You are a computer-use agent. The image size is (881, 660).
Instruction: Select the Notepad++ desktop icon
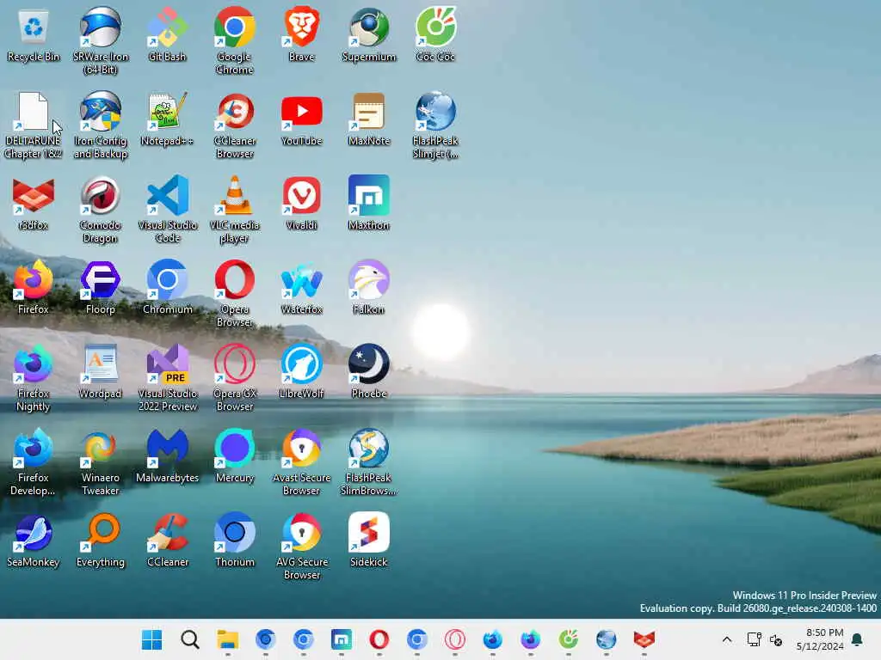coord(168,119)
